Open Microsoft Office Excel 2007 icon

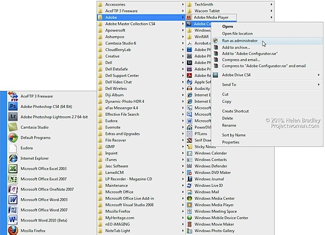[13, 179]
